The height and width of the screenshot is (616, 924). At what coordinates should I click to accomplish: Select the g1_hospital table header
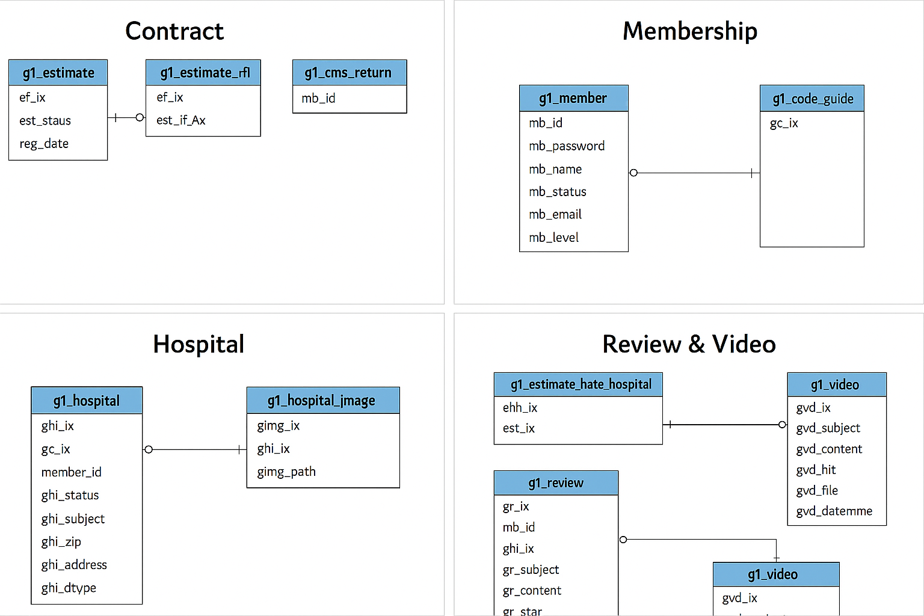87,401
